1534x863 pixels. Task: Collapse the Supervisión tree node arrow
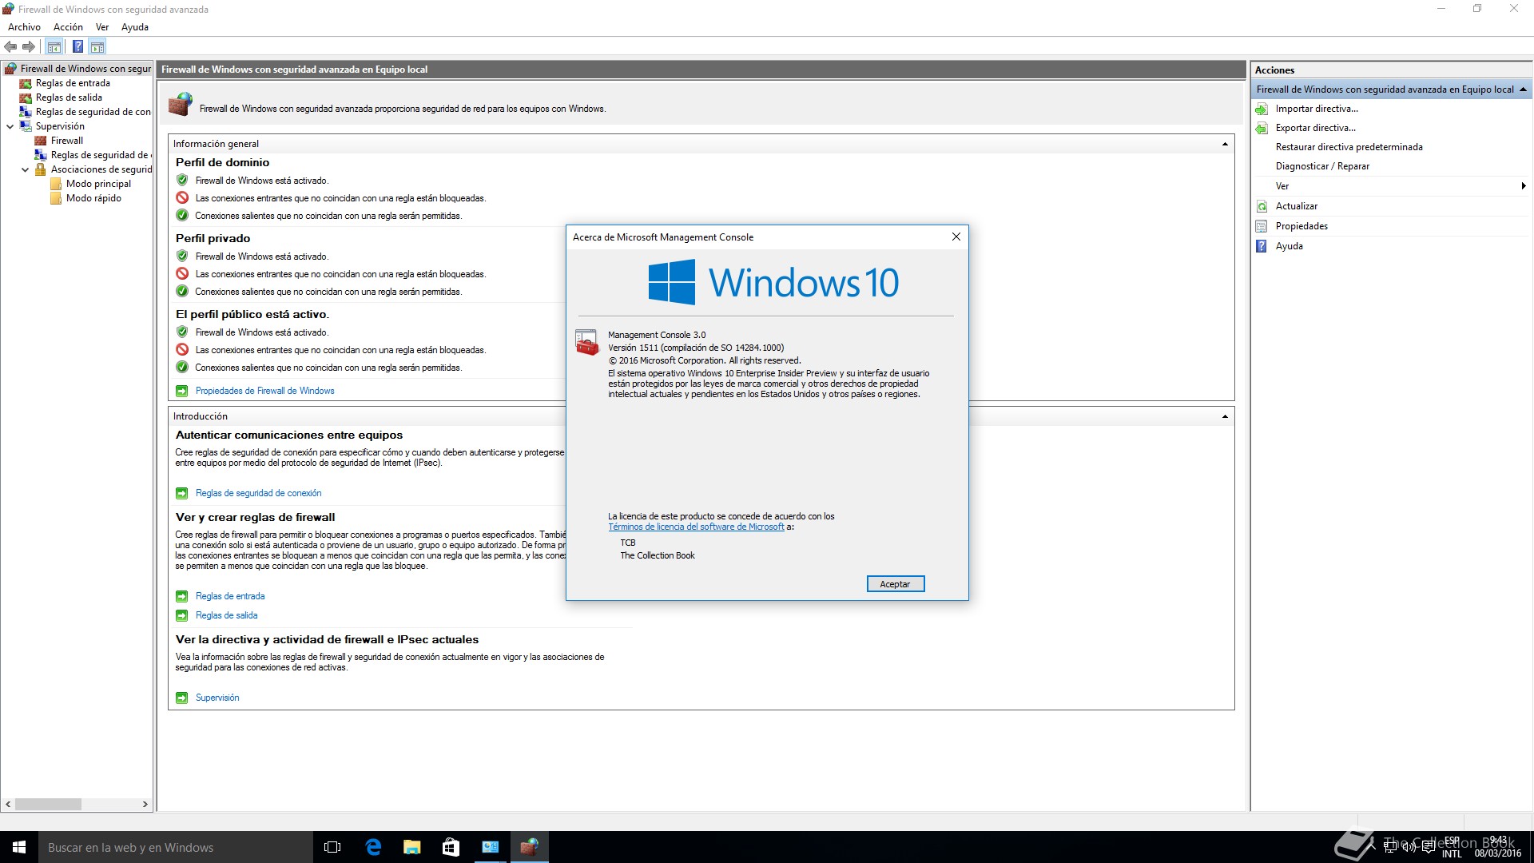coord(10,126)
